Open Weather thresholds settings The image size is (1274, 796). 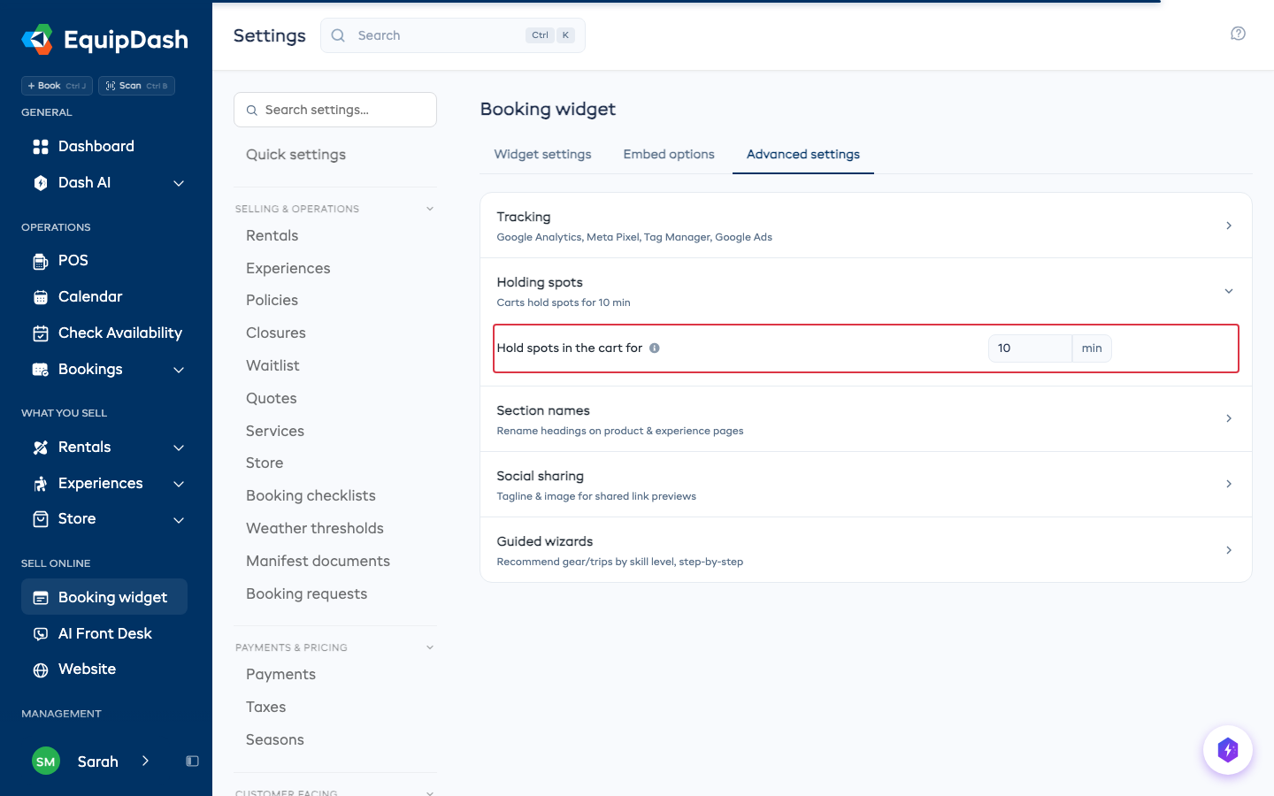315,529
